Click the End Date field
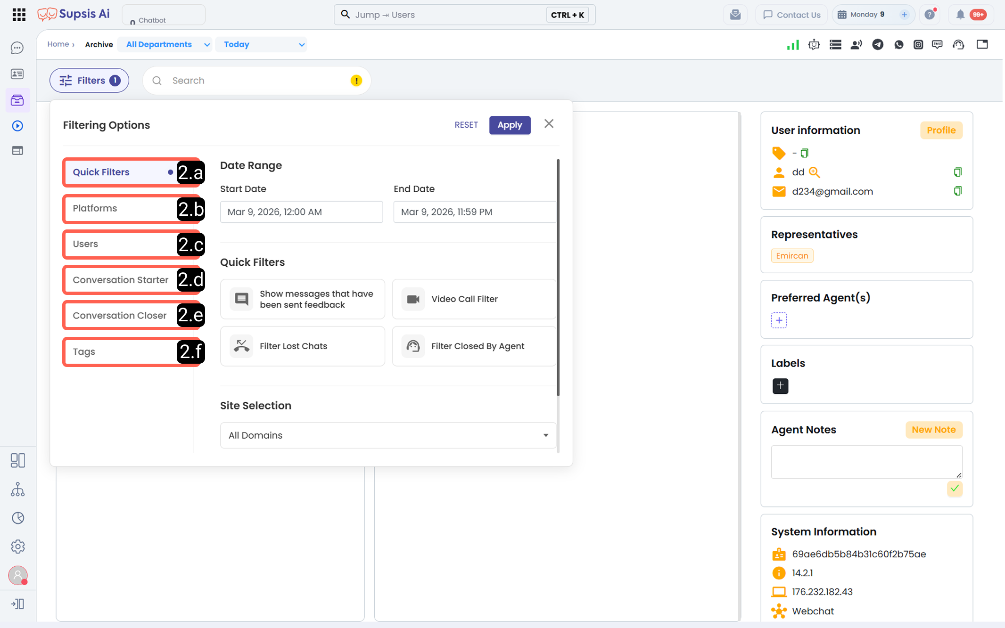This screenshot has height=628, width=1005. pyautogui.click(x=475, y=212)
